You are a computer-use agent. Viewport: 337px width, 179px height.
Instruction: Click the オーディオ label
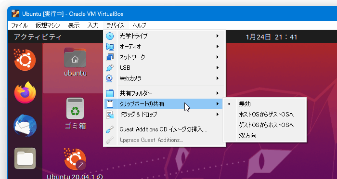click(130, 47)
